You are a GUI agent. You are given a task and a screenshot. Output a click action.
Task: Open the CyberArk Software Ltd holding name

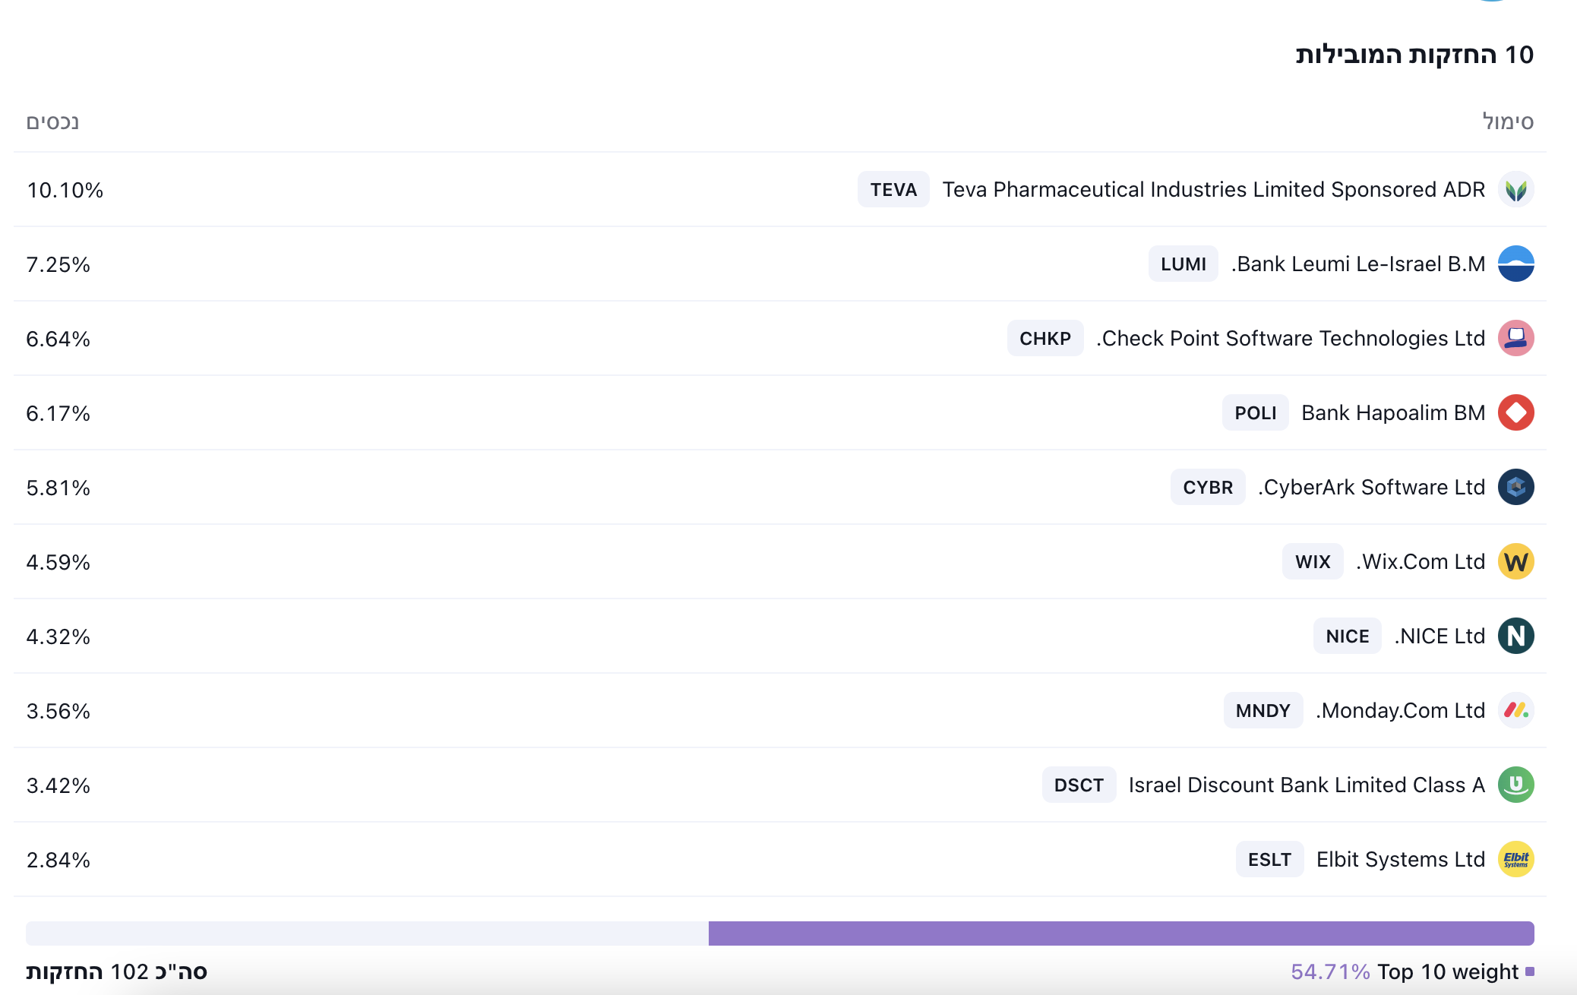tap(1371, 487)
